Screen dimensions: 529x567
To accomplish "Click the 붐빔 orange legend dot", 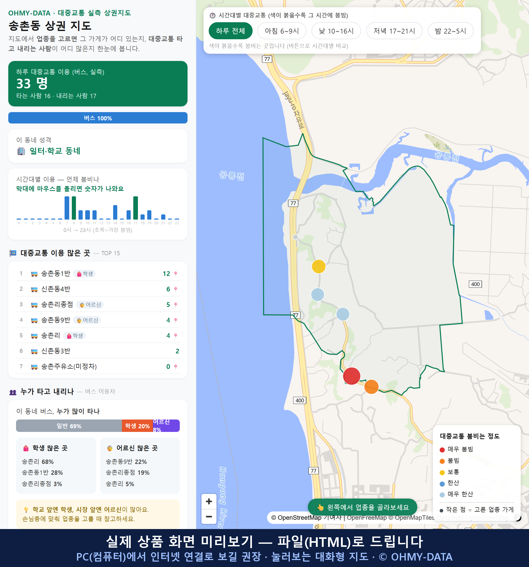I will pos(442,461).
